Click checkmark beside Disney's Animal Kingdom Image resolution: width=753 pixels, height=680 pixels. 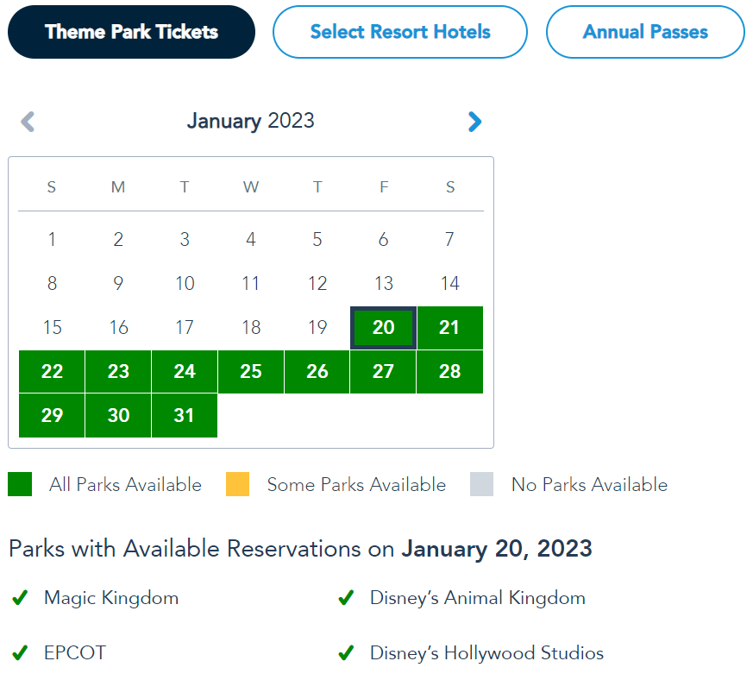[346, 597]
